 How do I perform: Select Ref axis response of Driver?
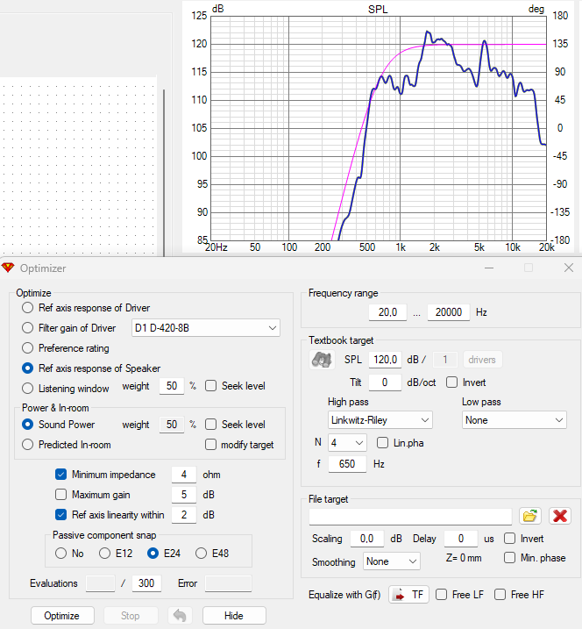(28, 308)
